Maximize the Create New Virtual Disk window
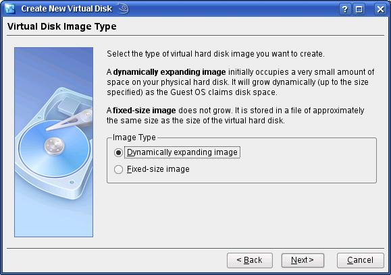Image resolution: width=391 pixels, height=275 pixels. click(359, 9)
